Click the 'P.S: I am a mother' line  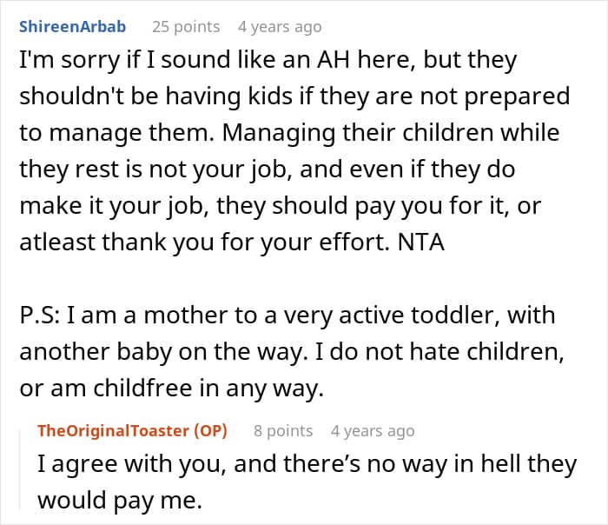(287, 316)
